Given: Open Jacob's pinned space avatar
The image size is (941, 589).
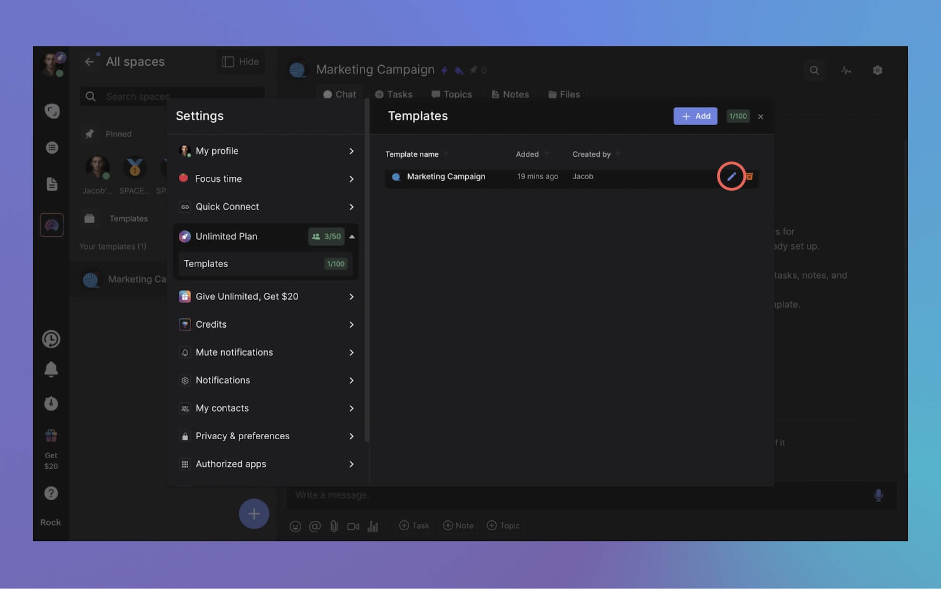Looking at the screenshot, I should [x=98, y=169].
